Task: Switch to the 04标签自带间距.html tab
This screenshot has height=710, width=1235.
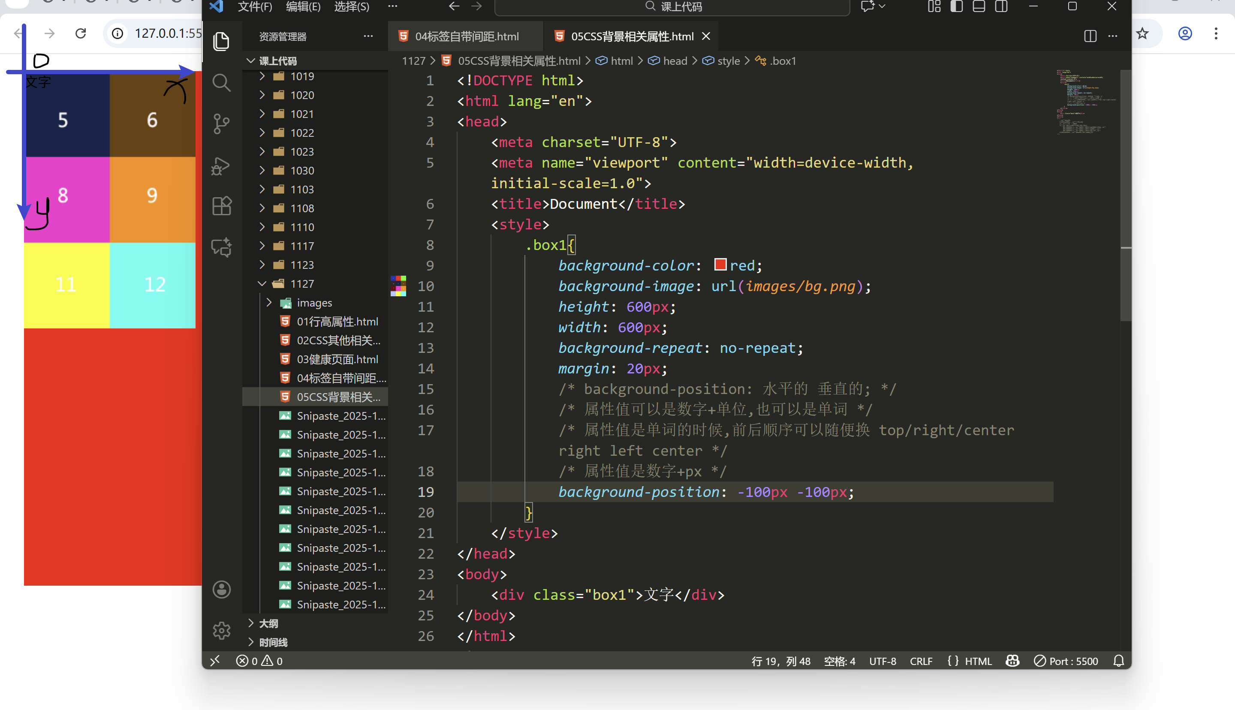Action: pyautogui.click(x=466, y=36)
